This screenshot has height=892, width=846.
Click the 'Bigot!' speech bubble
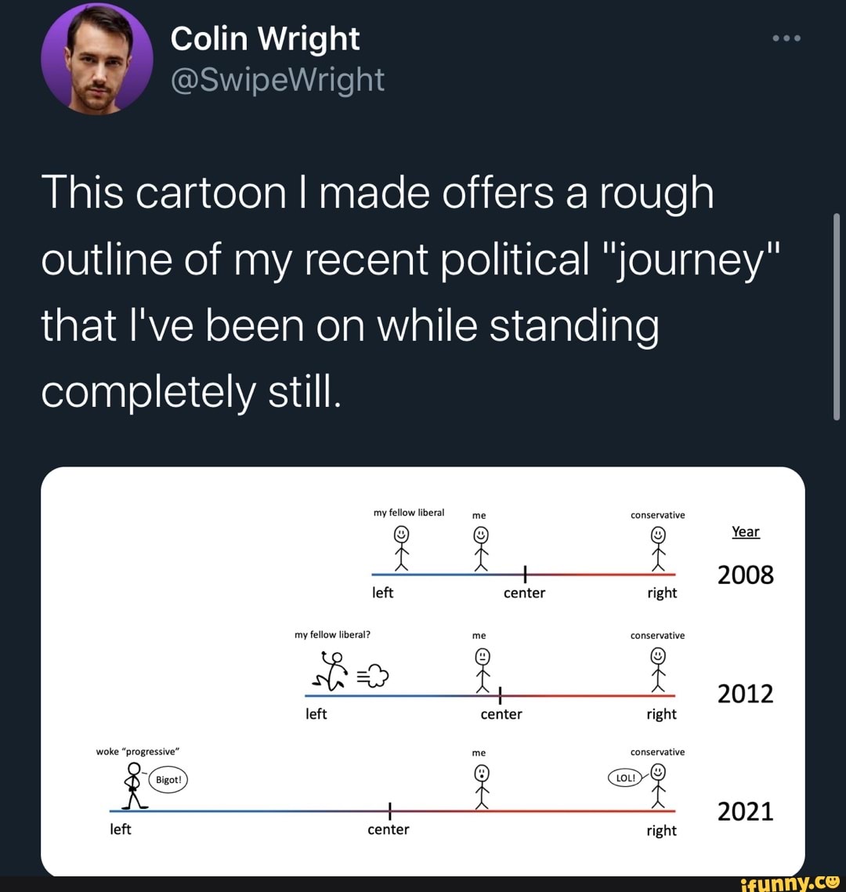167,780
